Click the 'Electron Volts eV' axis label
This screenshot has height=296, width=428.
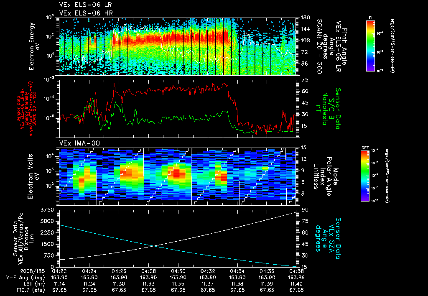[x=33, y=176]
